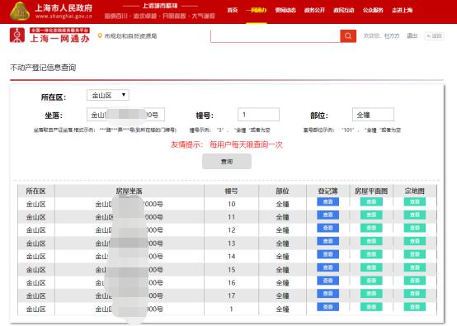Image resolution: width=457 pixels, height=326 pixels.
Task: Open the 政民互动 navigation item
Action: (344, 10)
